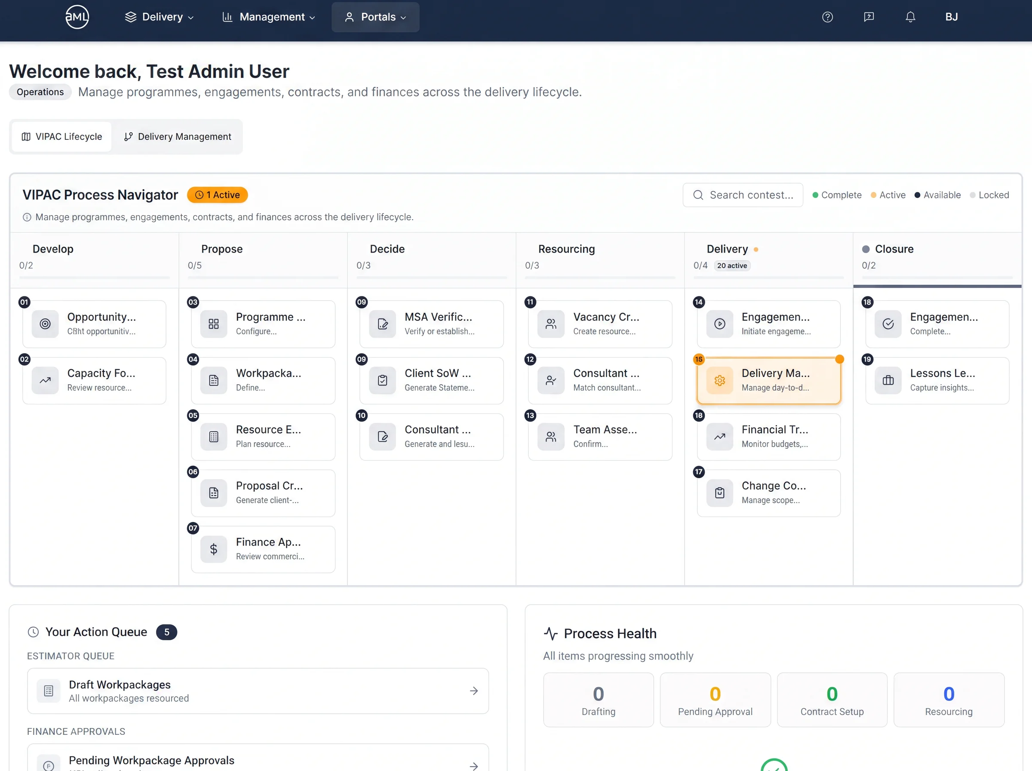Click the Capacity Fo... trend icon

click(x=45, y=380)
